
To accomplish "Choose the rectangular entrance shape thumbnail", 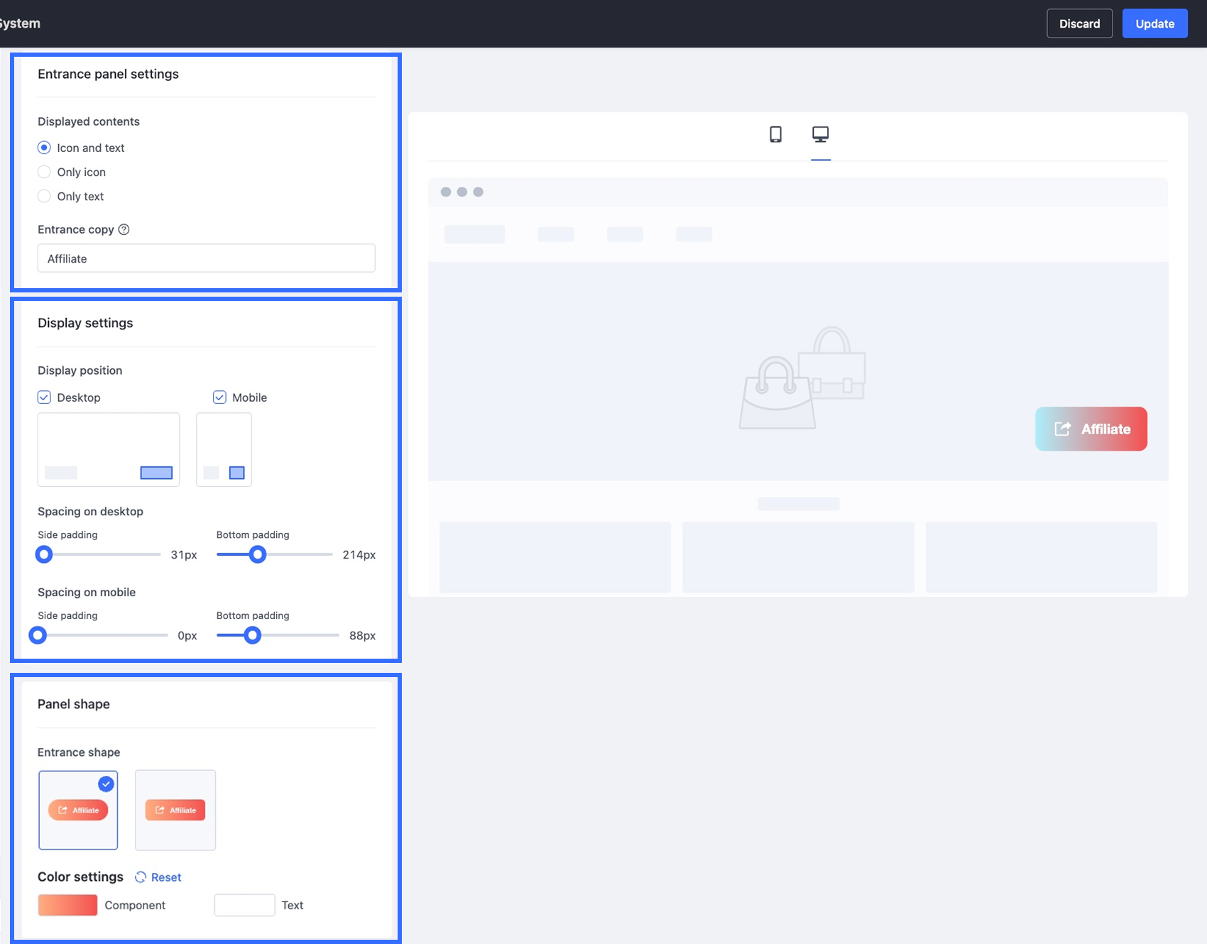I will pos(175,810).
